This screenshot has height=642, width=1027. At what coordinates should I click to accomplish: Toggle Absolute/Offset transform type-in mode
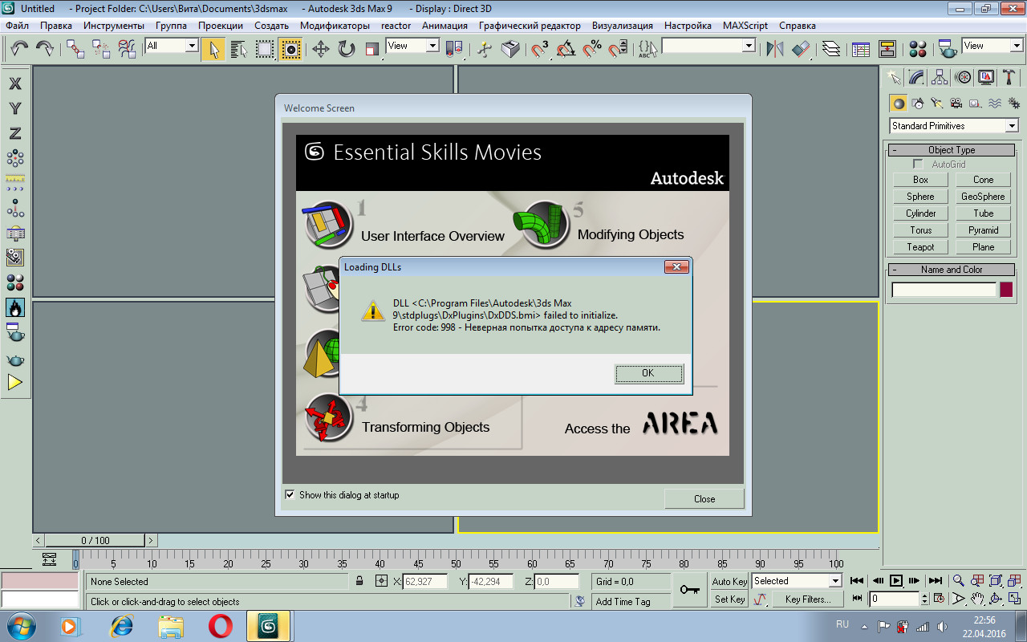click(381, 581)
